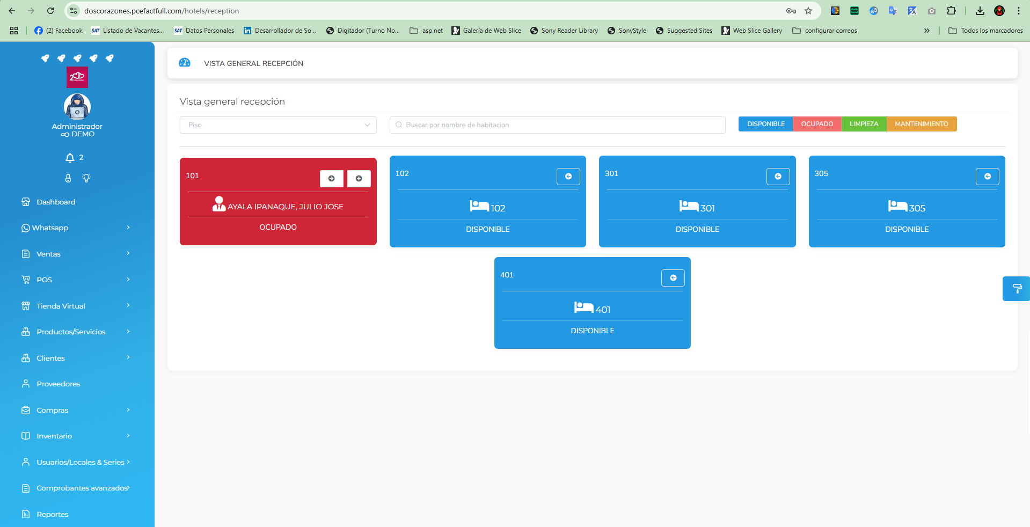
Task: Filter rooms by DISPONIBLE status
Action: tap(765, 124)
